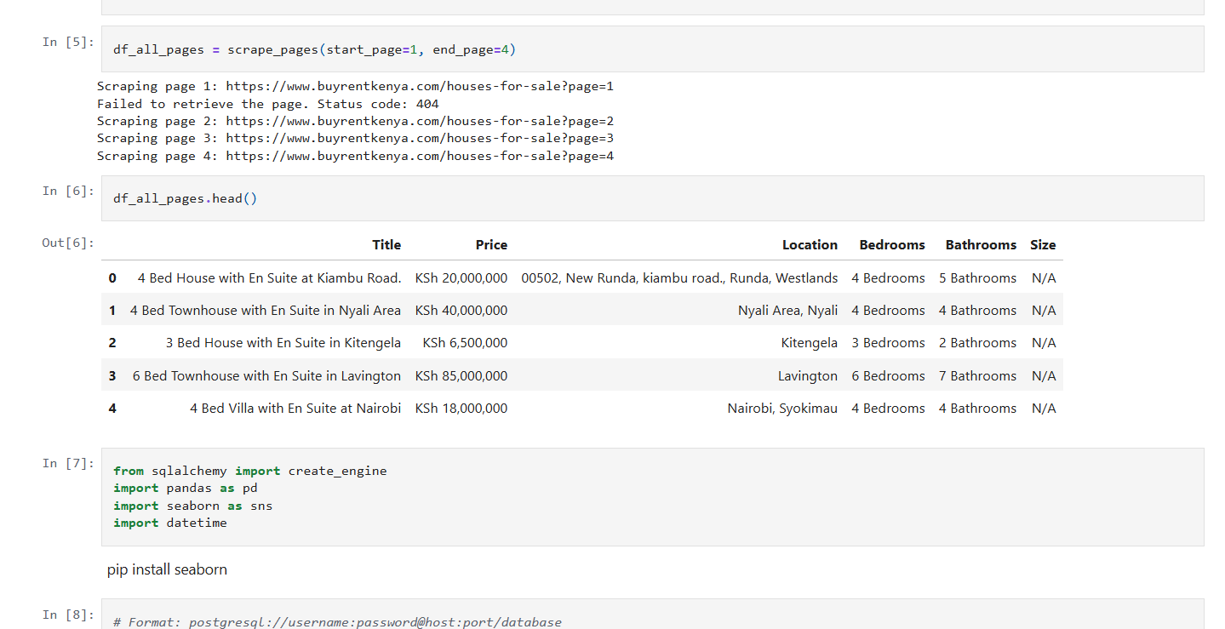Viewport: 1225px width, 629px height.
Task: Click the scrape_pages code cell In [5]
Action: tap(652, 49)
